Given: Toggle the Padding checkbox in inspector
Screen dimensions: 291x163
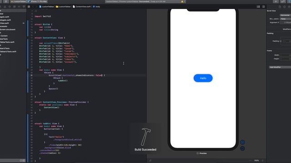Looking at the screenshot, I should (x=281, y=41).
